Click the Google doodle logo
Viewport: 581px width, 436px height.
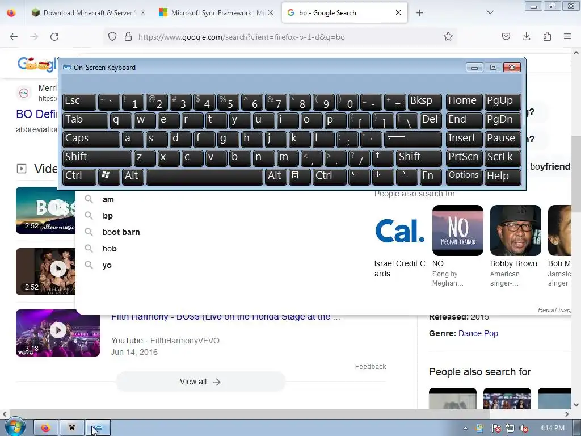pos(36,64)
